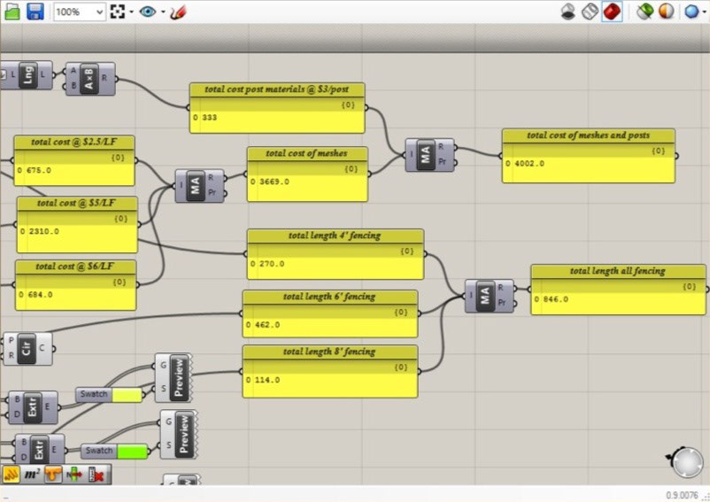
Task: Open document preview settings sphere icon
Action: [666, 12]
